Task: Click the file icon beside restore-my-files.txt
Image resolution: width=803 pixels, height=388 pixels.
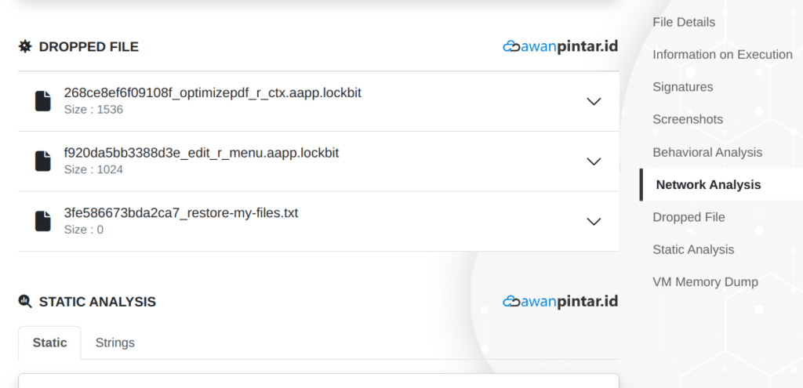Action: (x=43, y=221)
